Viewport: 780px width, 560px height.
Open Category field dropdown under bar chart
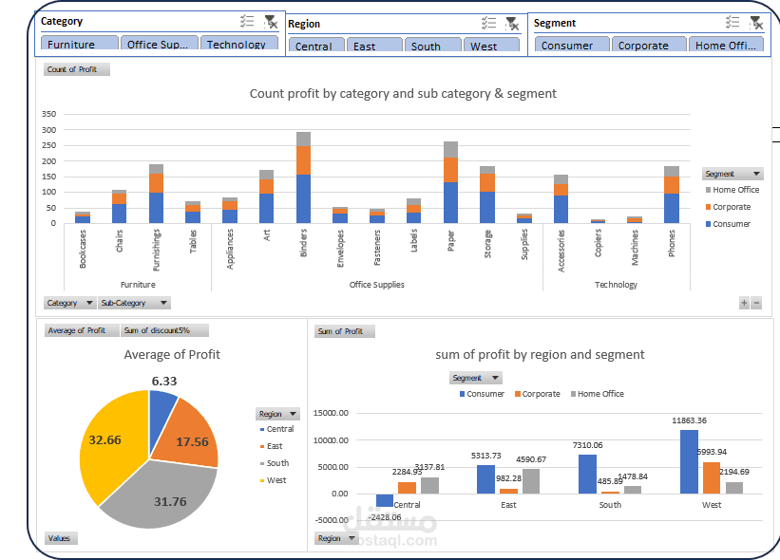69,303
